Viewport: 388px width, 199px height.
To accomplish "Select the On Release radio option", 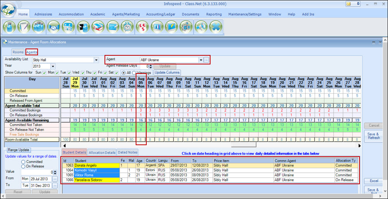I will pos(24,166).
